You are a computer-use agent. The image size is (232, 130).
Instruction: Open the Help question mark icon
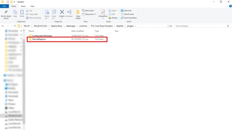[x=231, y=6]
